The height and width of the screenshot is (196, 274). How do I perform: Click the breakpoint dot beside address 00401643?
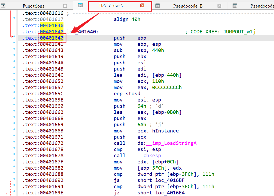14,49
